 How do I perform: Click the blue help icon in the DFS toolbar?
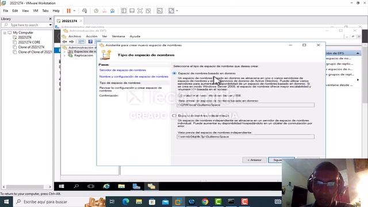click(90, 41)
